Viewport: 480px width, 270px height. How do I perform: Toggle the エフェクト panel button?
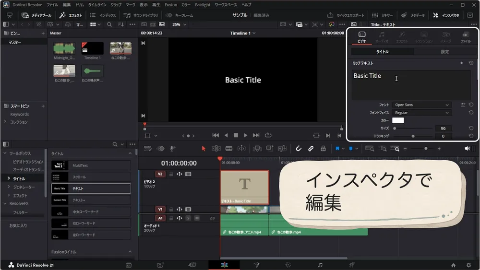(x=71, y=15)
